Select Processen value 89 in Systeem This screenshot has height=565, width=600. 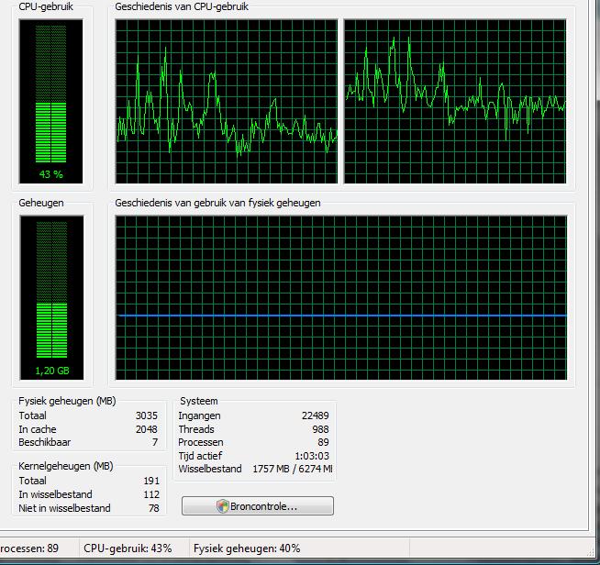click(323, 442)
